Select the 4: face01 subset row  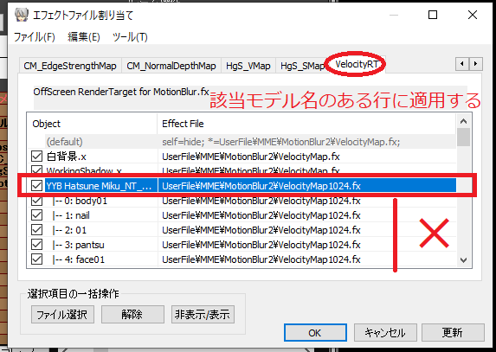(x=242, y=259)
